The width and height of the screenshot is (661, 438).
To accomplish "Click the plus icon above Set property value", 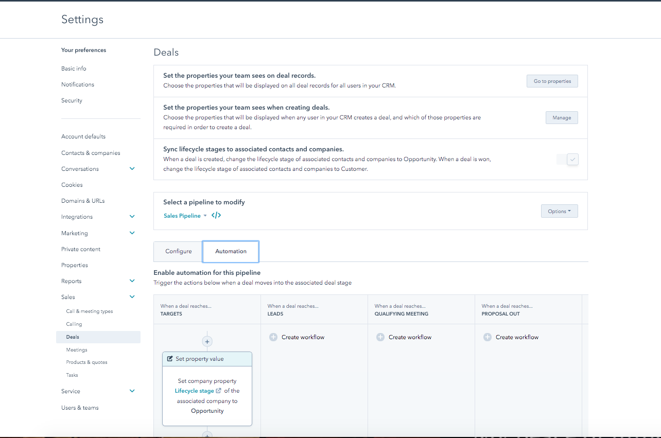I will coord(207,341).
